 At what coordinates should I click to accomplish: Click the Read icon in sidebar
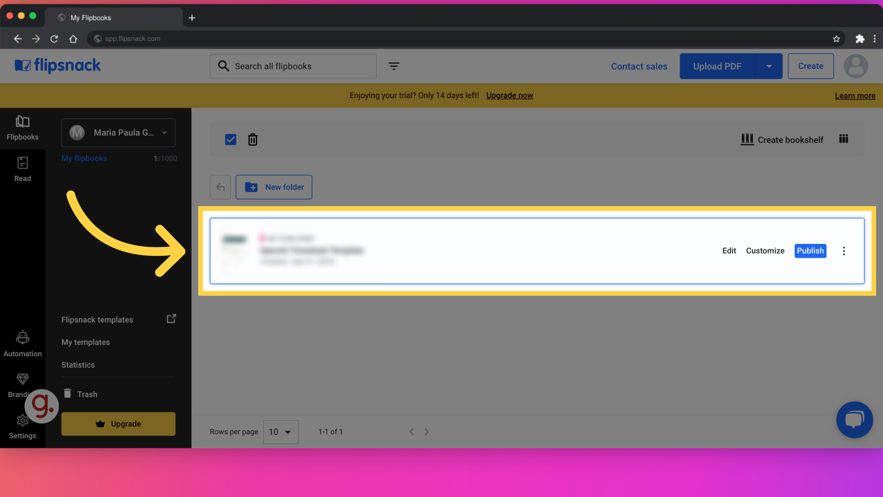pyautogui.click(x=23, y=169)
